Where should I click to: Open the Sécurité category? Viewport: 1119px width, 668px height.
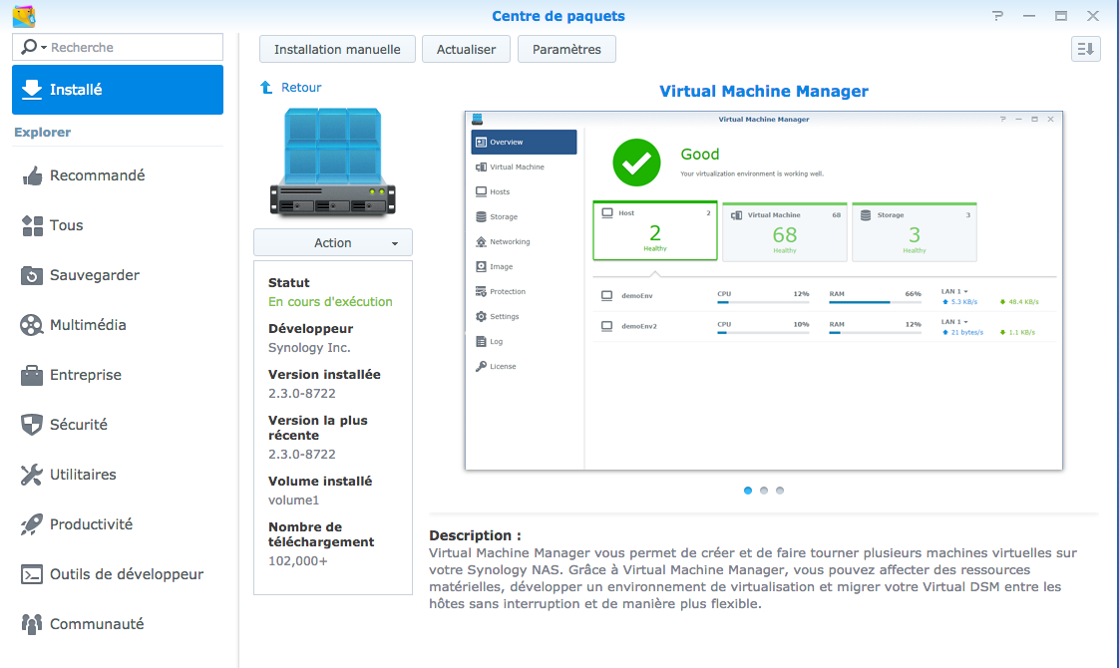coord(118,425)
